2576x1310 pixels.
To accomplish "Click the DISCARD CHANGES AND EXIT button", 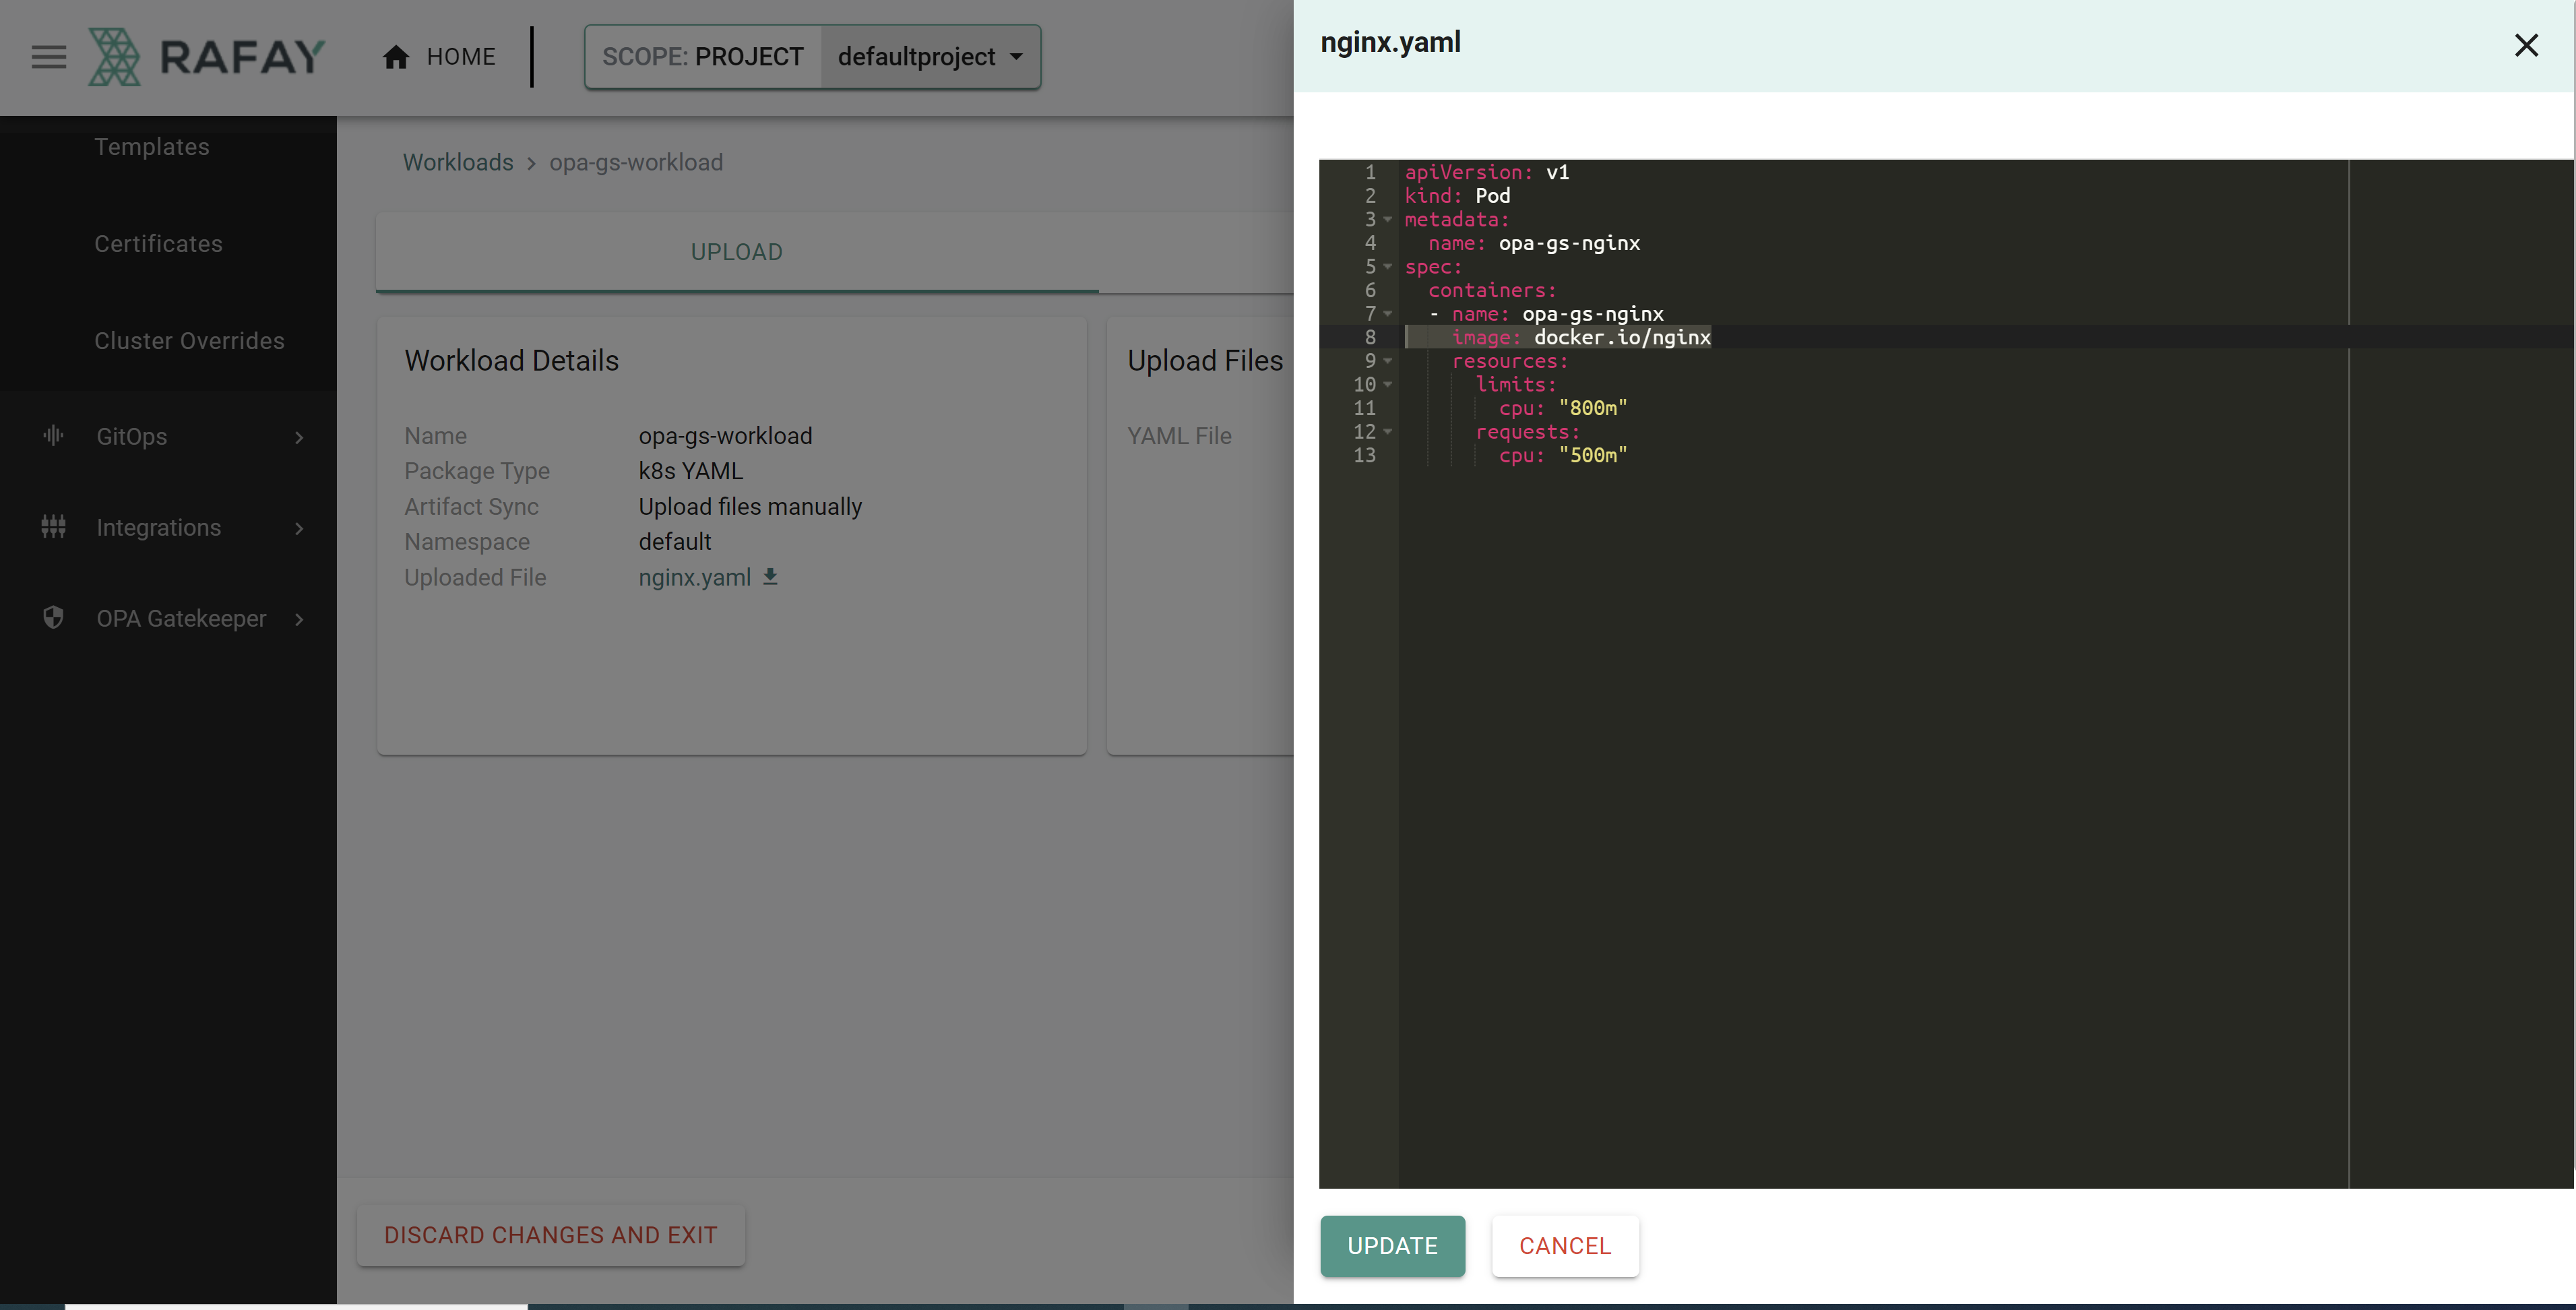I will (550, 1233).
